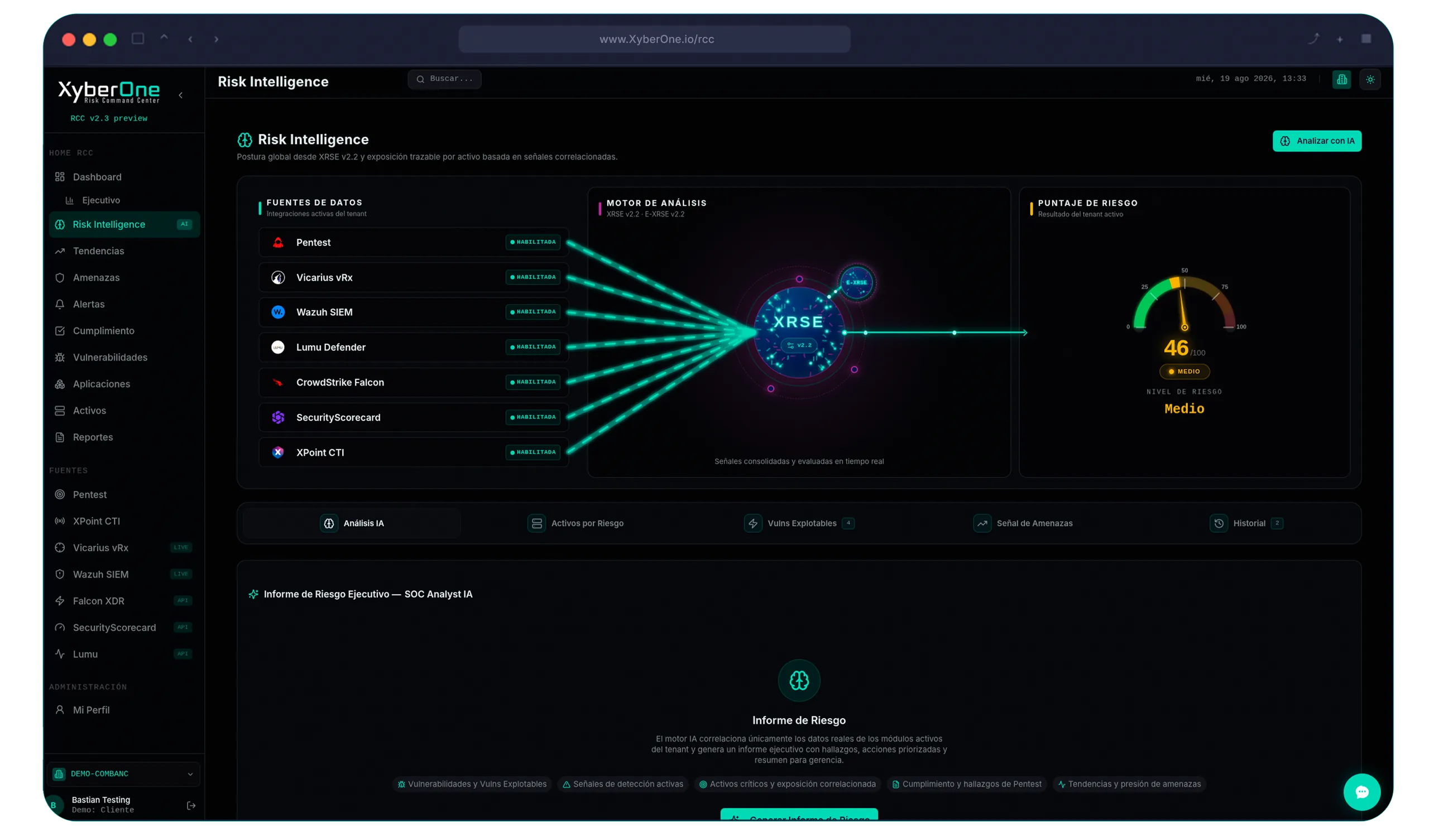Image resolution: width=1429 pixels, height=833 pixels.
Task: Click the Mi Perfil user icon
Action: coord(60,710)
